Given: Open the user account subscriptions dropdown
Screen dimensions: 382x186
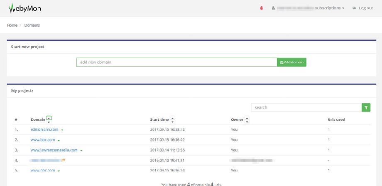Looking at the screenshot, I should pyautogui.click(x=308, y=8).
